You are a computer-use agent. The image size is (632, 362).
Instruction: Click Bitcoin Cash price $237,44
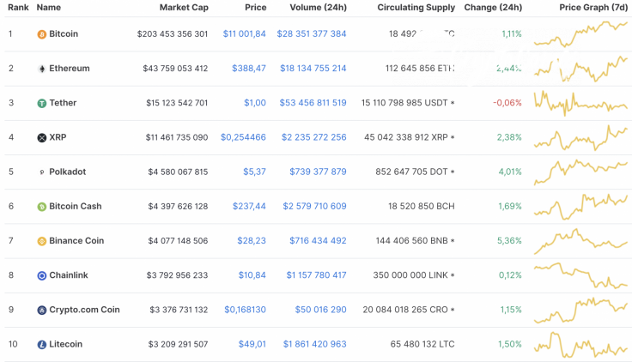tap(249, 206)
